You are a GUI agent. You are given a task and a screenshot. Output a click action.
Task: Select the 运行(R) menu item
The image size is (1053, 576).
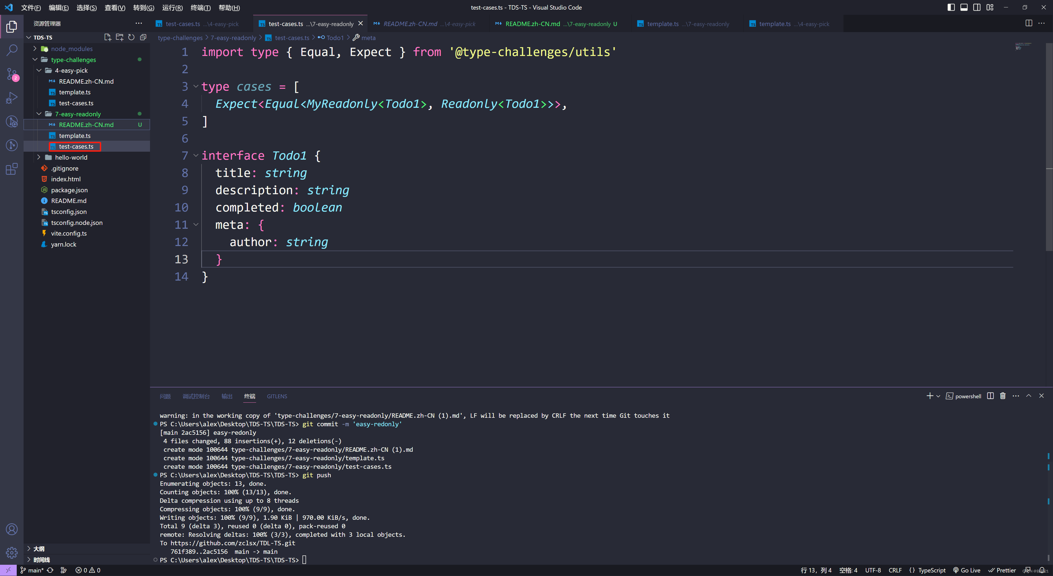(165, 7)
